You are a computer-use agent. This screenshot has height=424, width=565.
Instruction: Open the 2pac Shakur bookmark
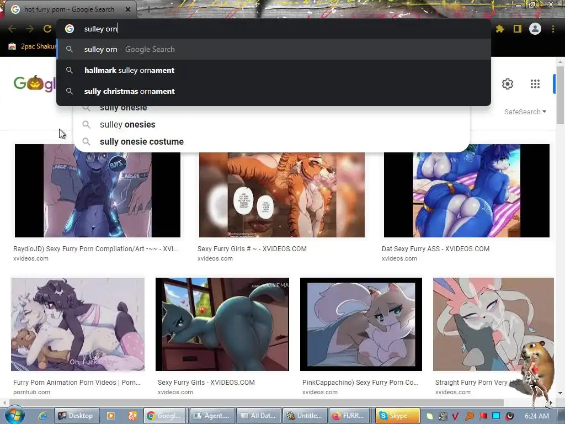click(x=33, y=46)
